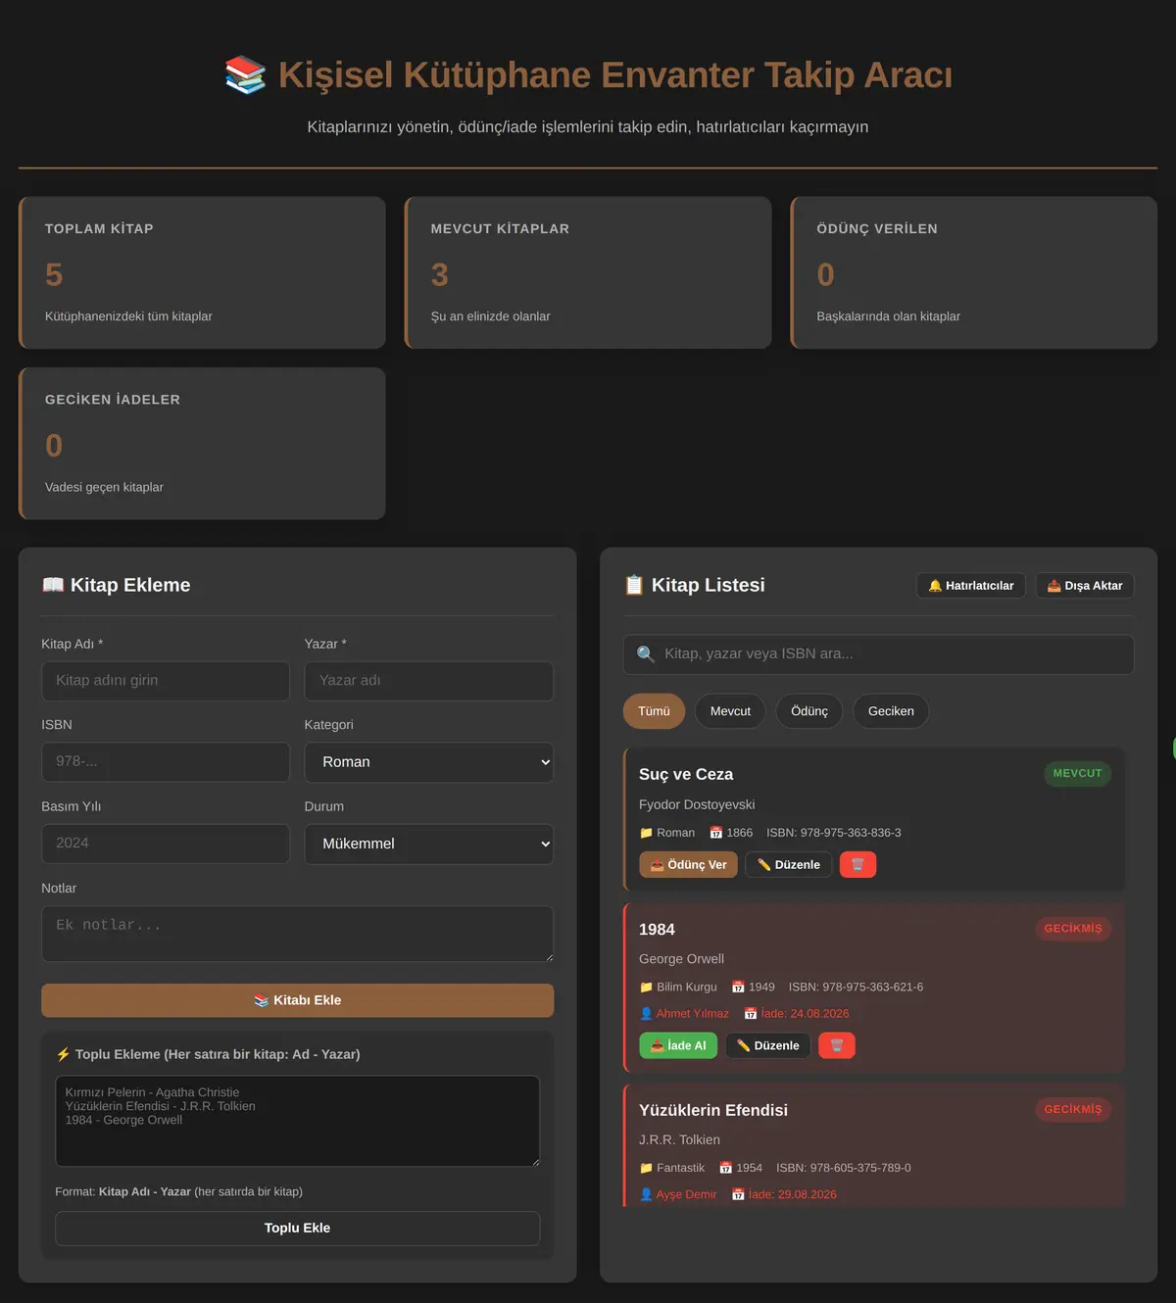Click the İade: 24.08.2026 due date
The image size is (1176, 1303).
point(805,1014)
